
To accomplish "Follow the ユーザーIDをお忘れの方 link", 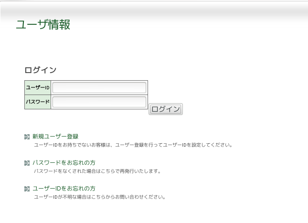I will click(x=64, y=189).
